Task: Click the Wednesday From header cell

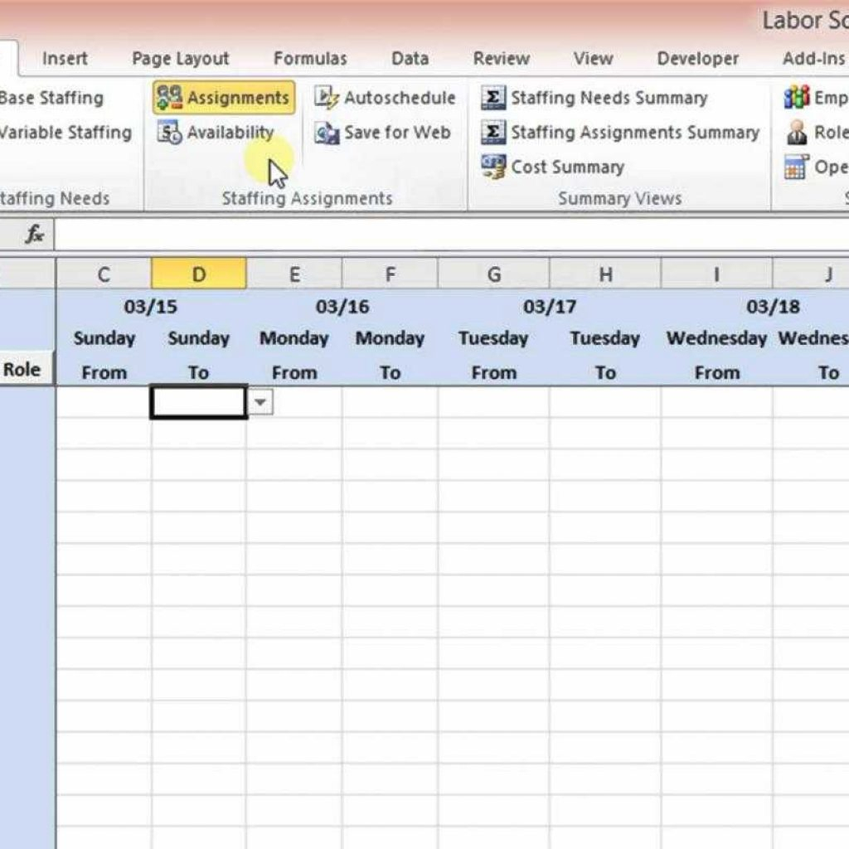Action: pyautogui.click(x=717, y=372)
